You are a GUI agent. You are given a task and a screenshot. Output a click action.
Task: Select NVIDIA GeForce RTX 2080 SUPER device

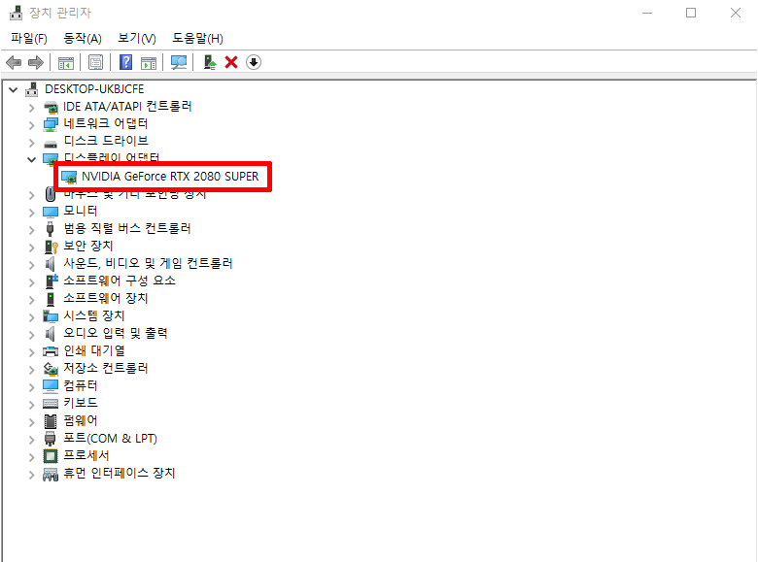pos(170,177)
